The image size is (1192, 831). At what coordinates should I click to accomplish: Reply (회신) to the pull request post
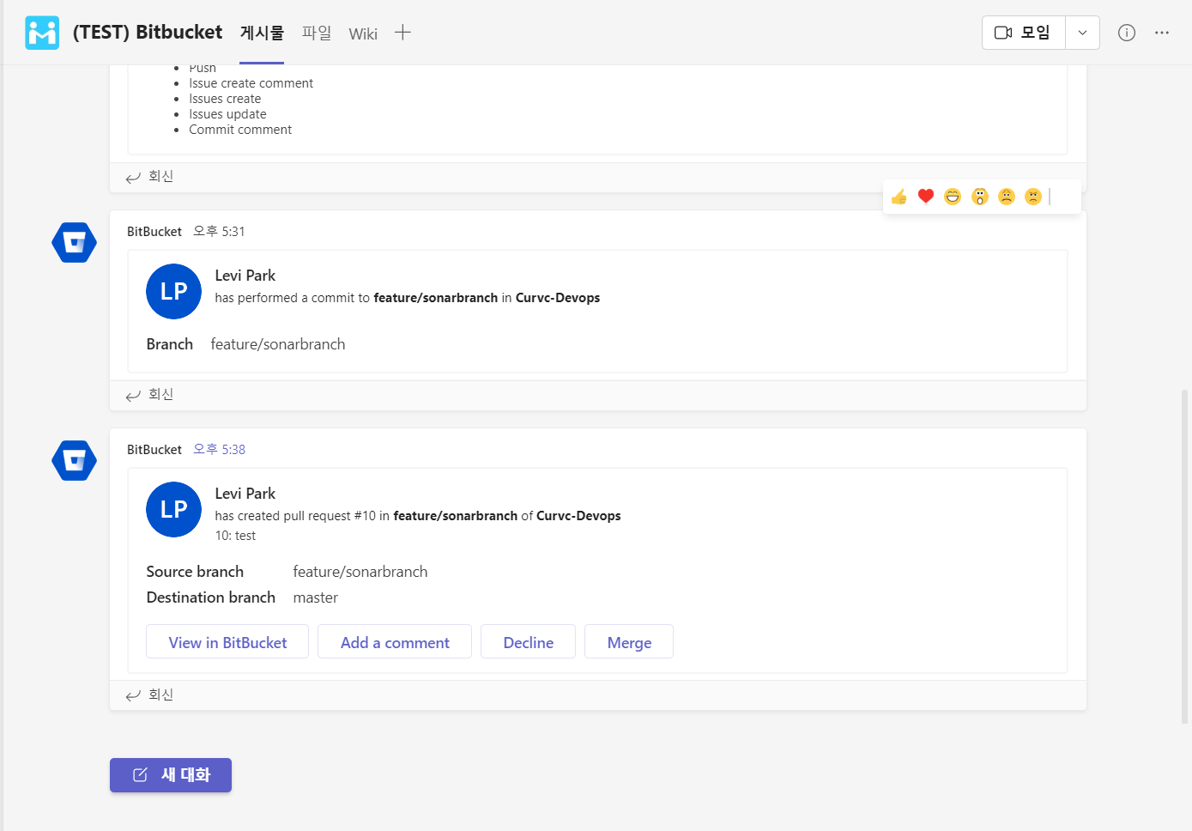[x=150, y=695]
